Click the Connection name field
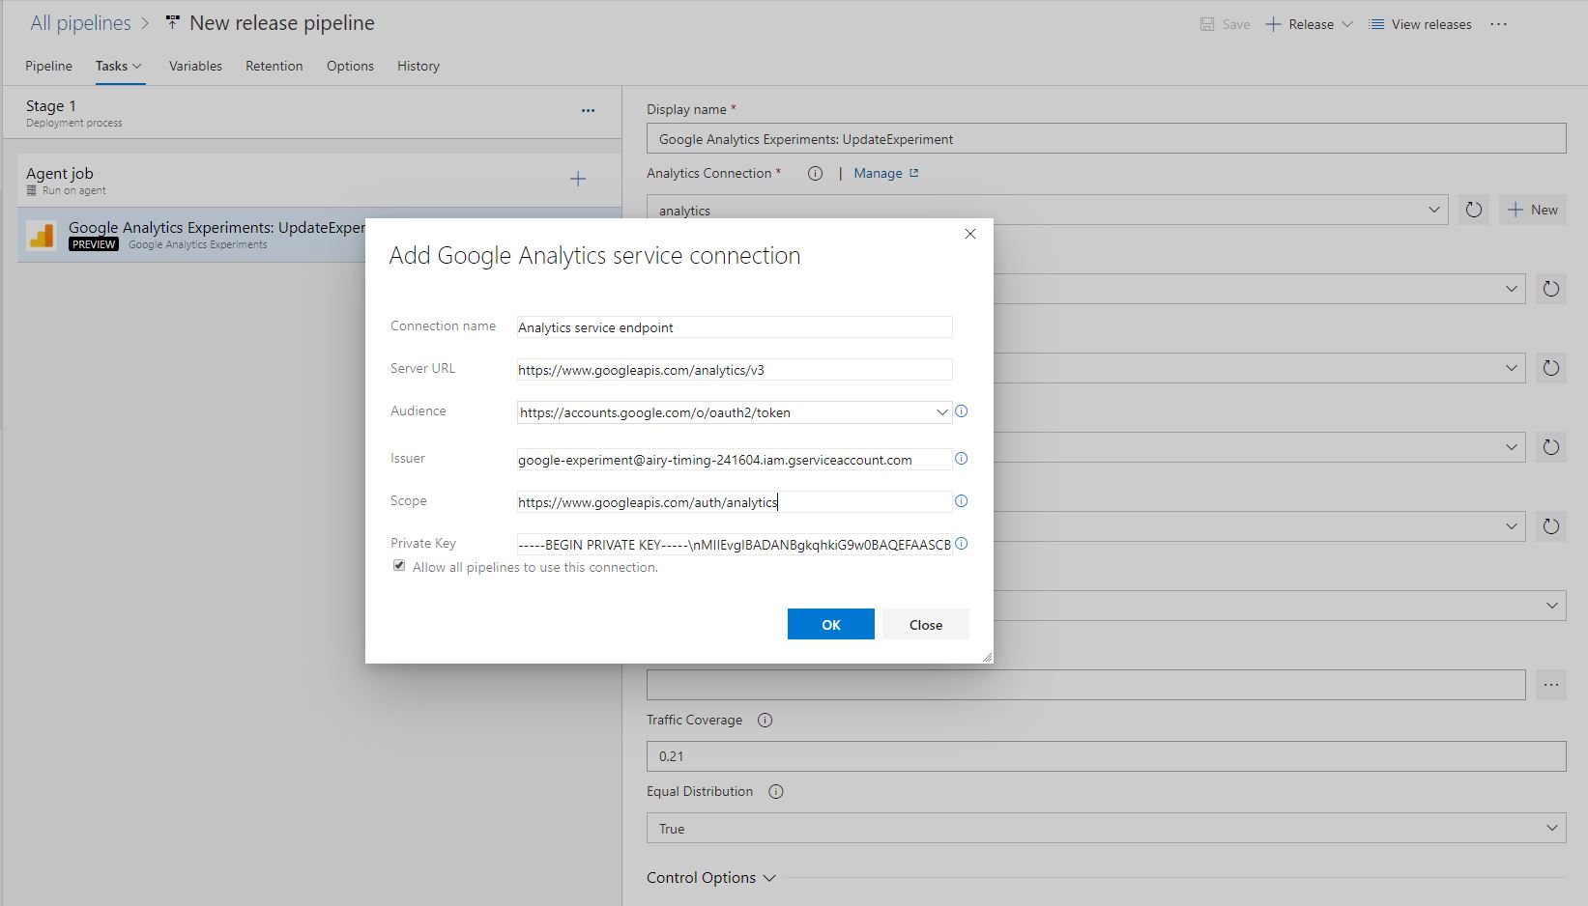1588x906 pixels. coord(735,327)
